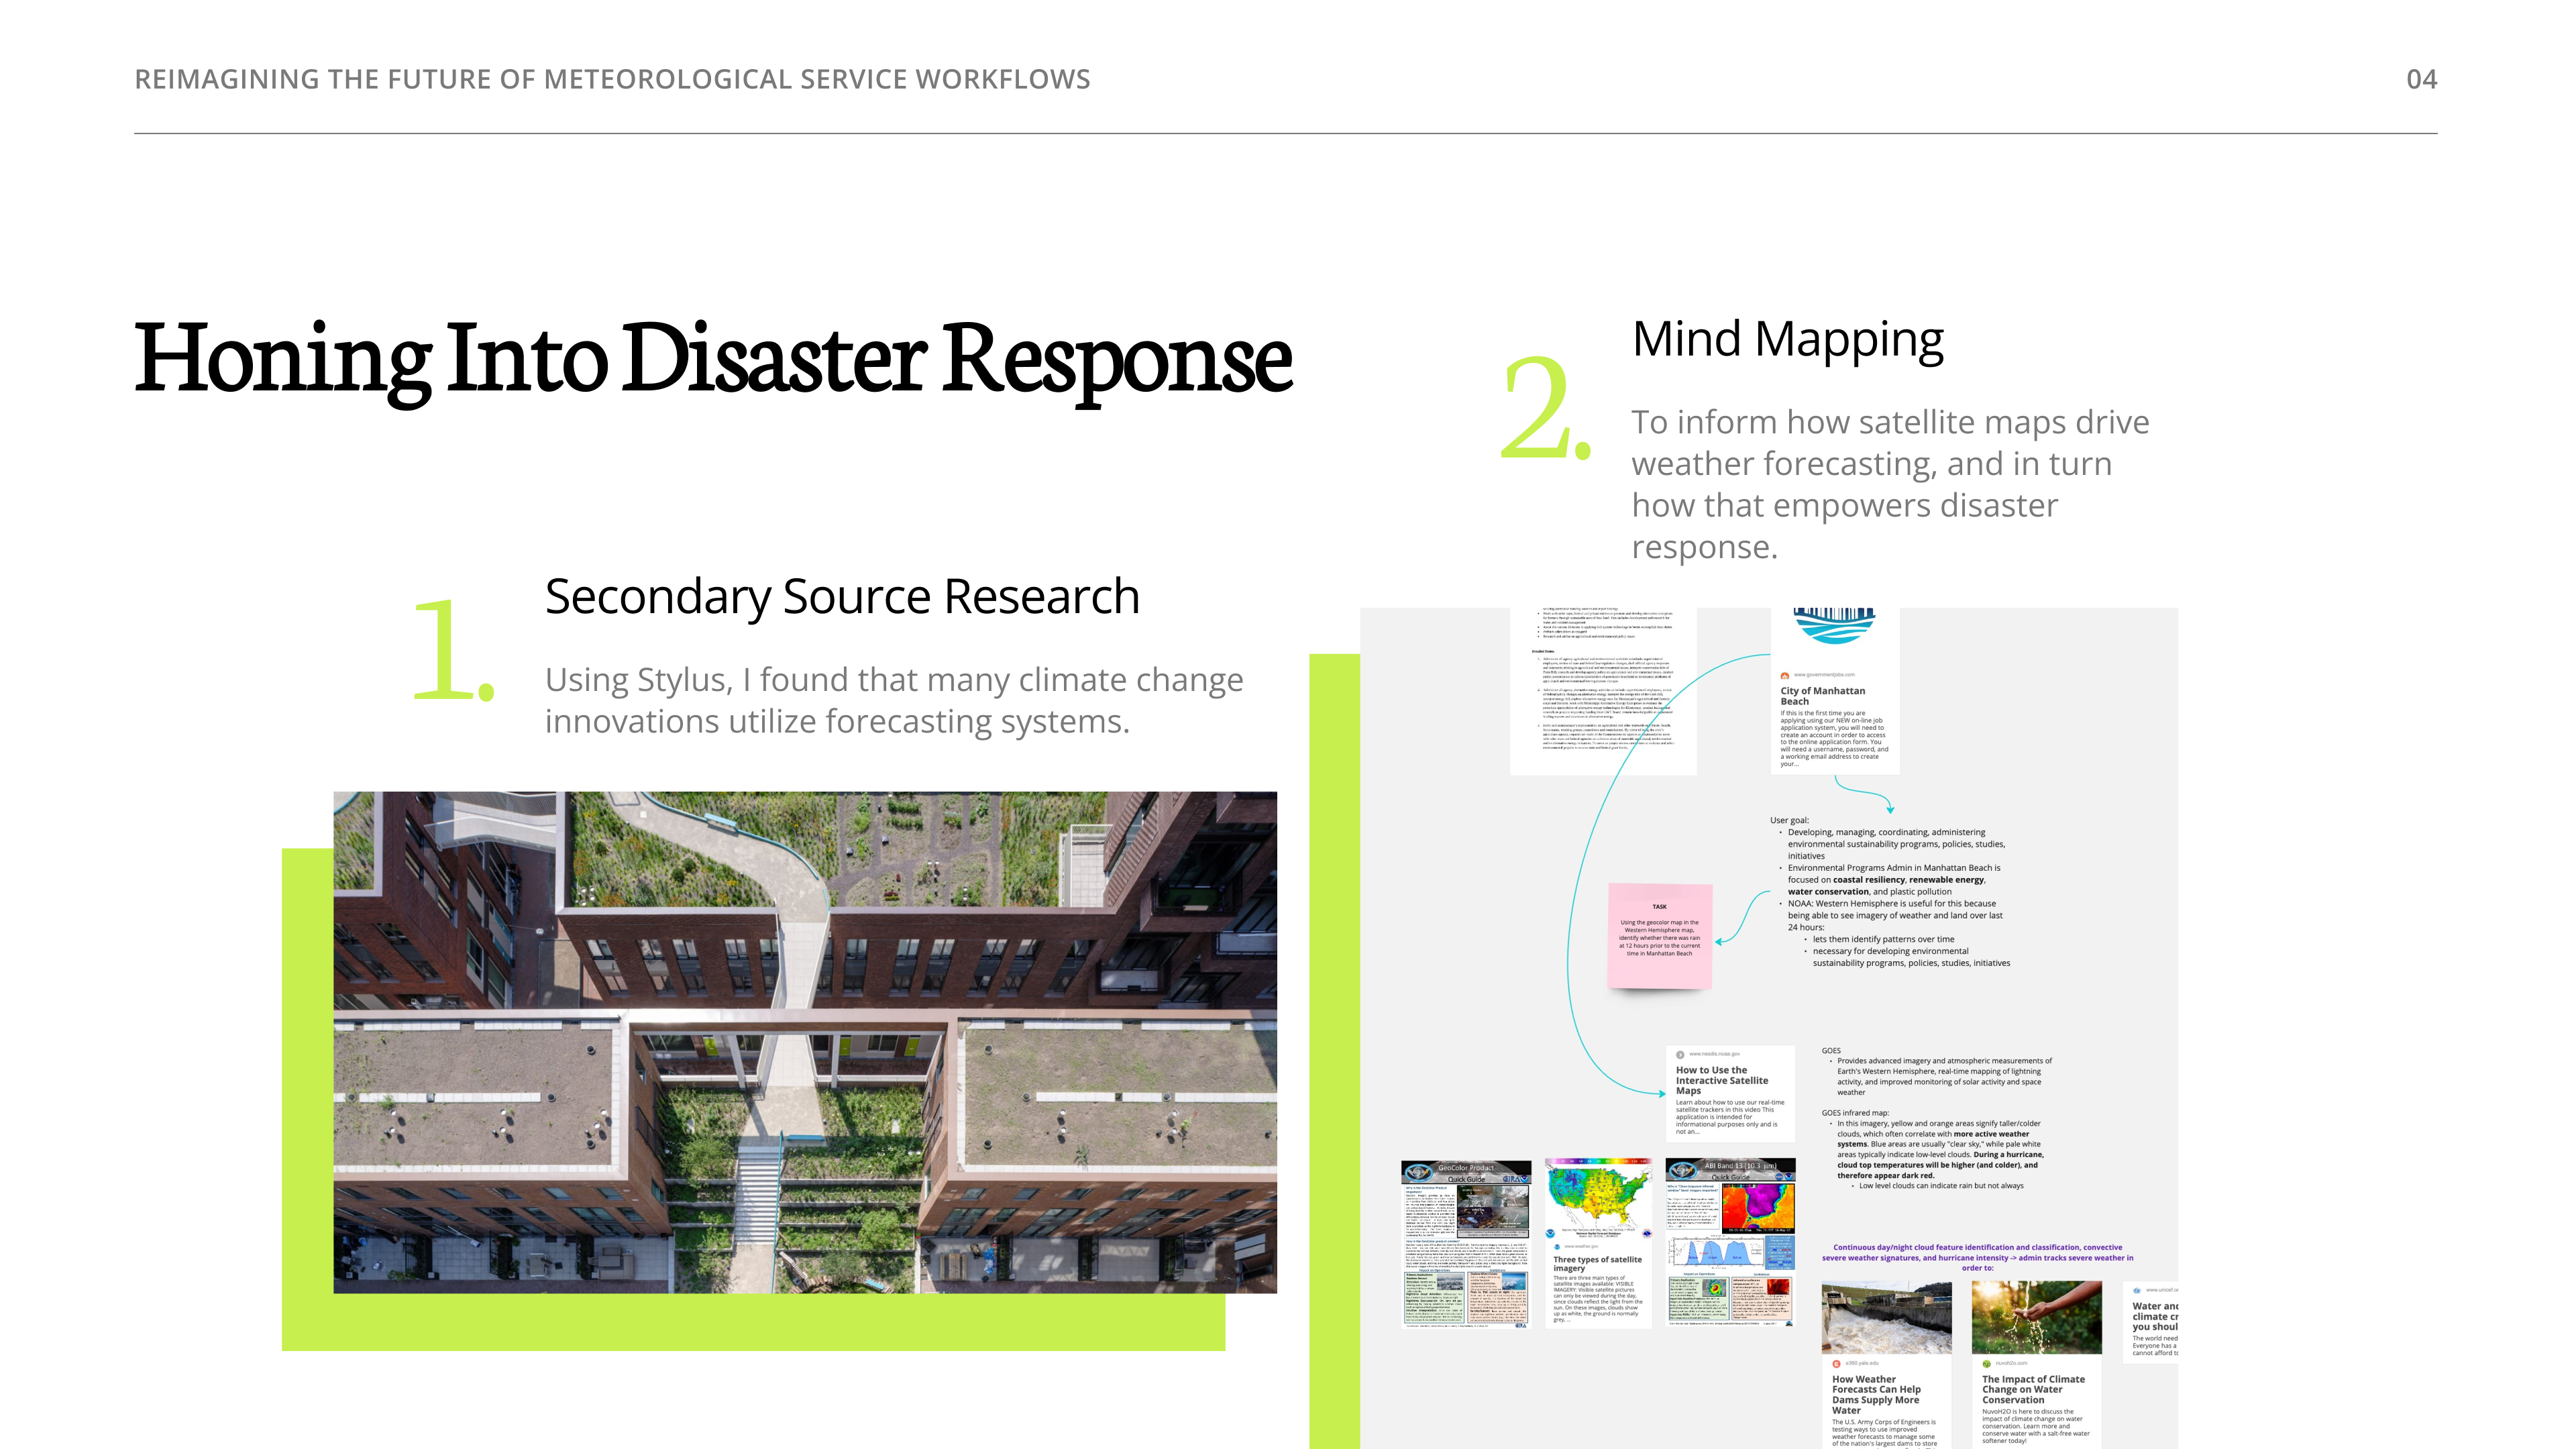Click the governmentjobs.com favicon icon

point(1785,675)
